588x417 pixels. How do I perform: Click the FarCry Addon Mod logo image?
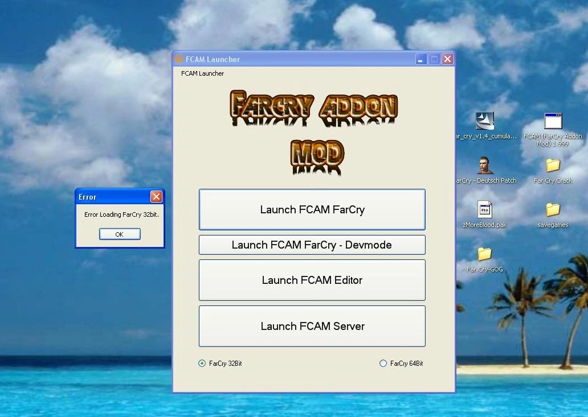314,132
